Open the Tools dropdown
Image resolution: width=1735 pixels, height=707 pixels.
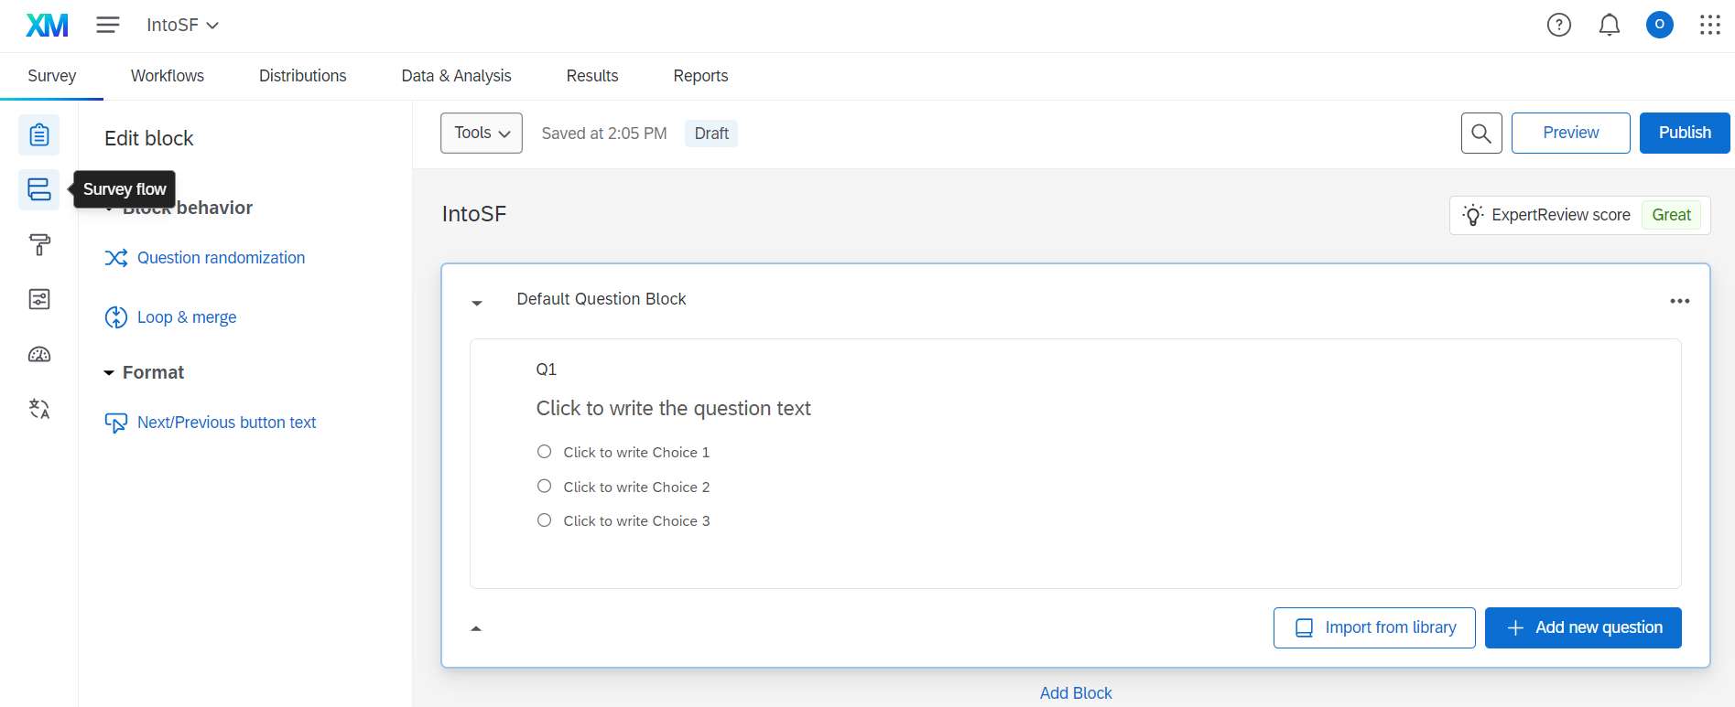coord(480,133)
